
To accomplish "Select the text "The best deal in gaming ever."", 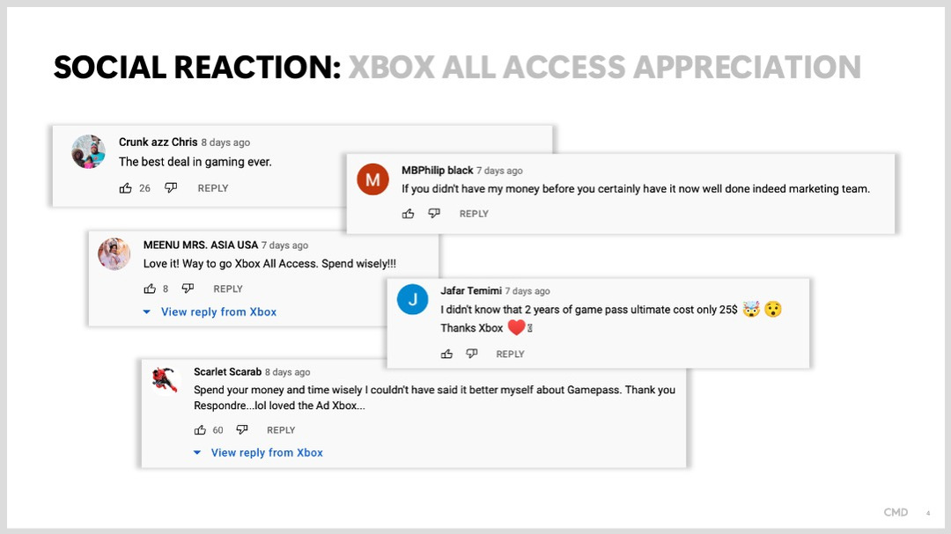I will point(195,162).
